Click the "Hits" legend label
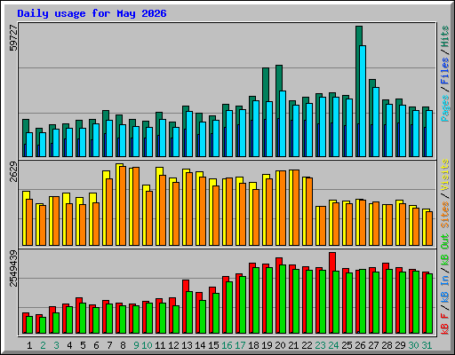The height and width of the screenshot is (355, 455). tap(445, 36)
